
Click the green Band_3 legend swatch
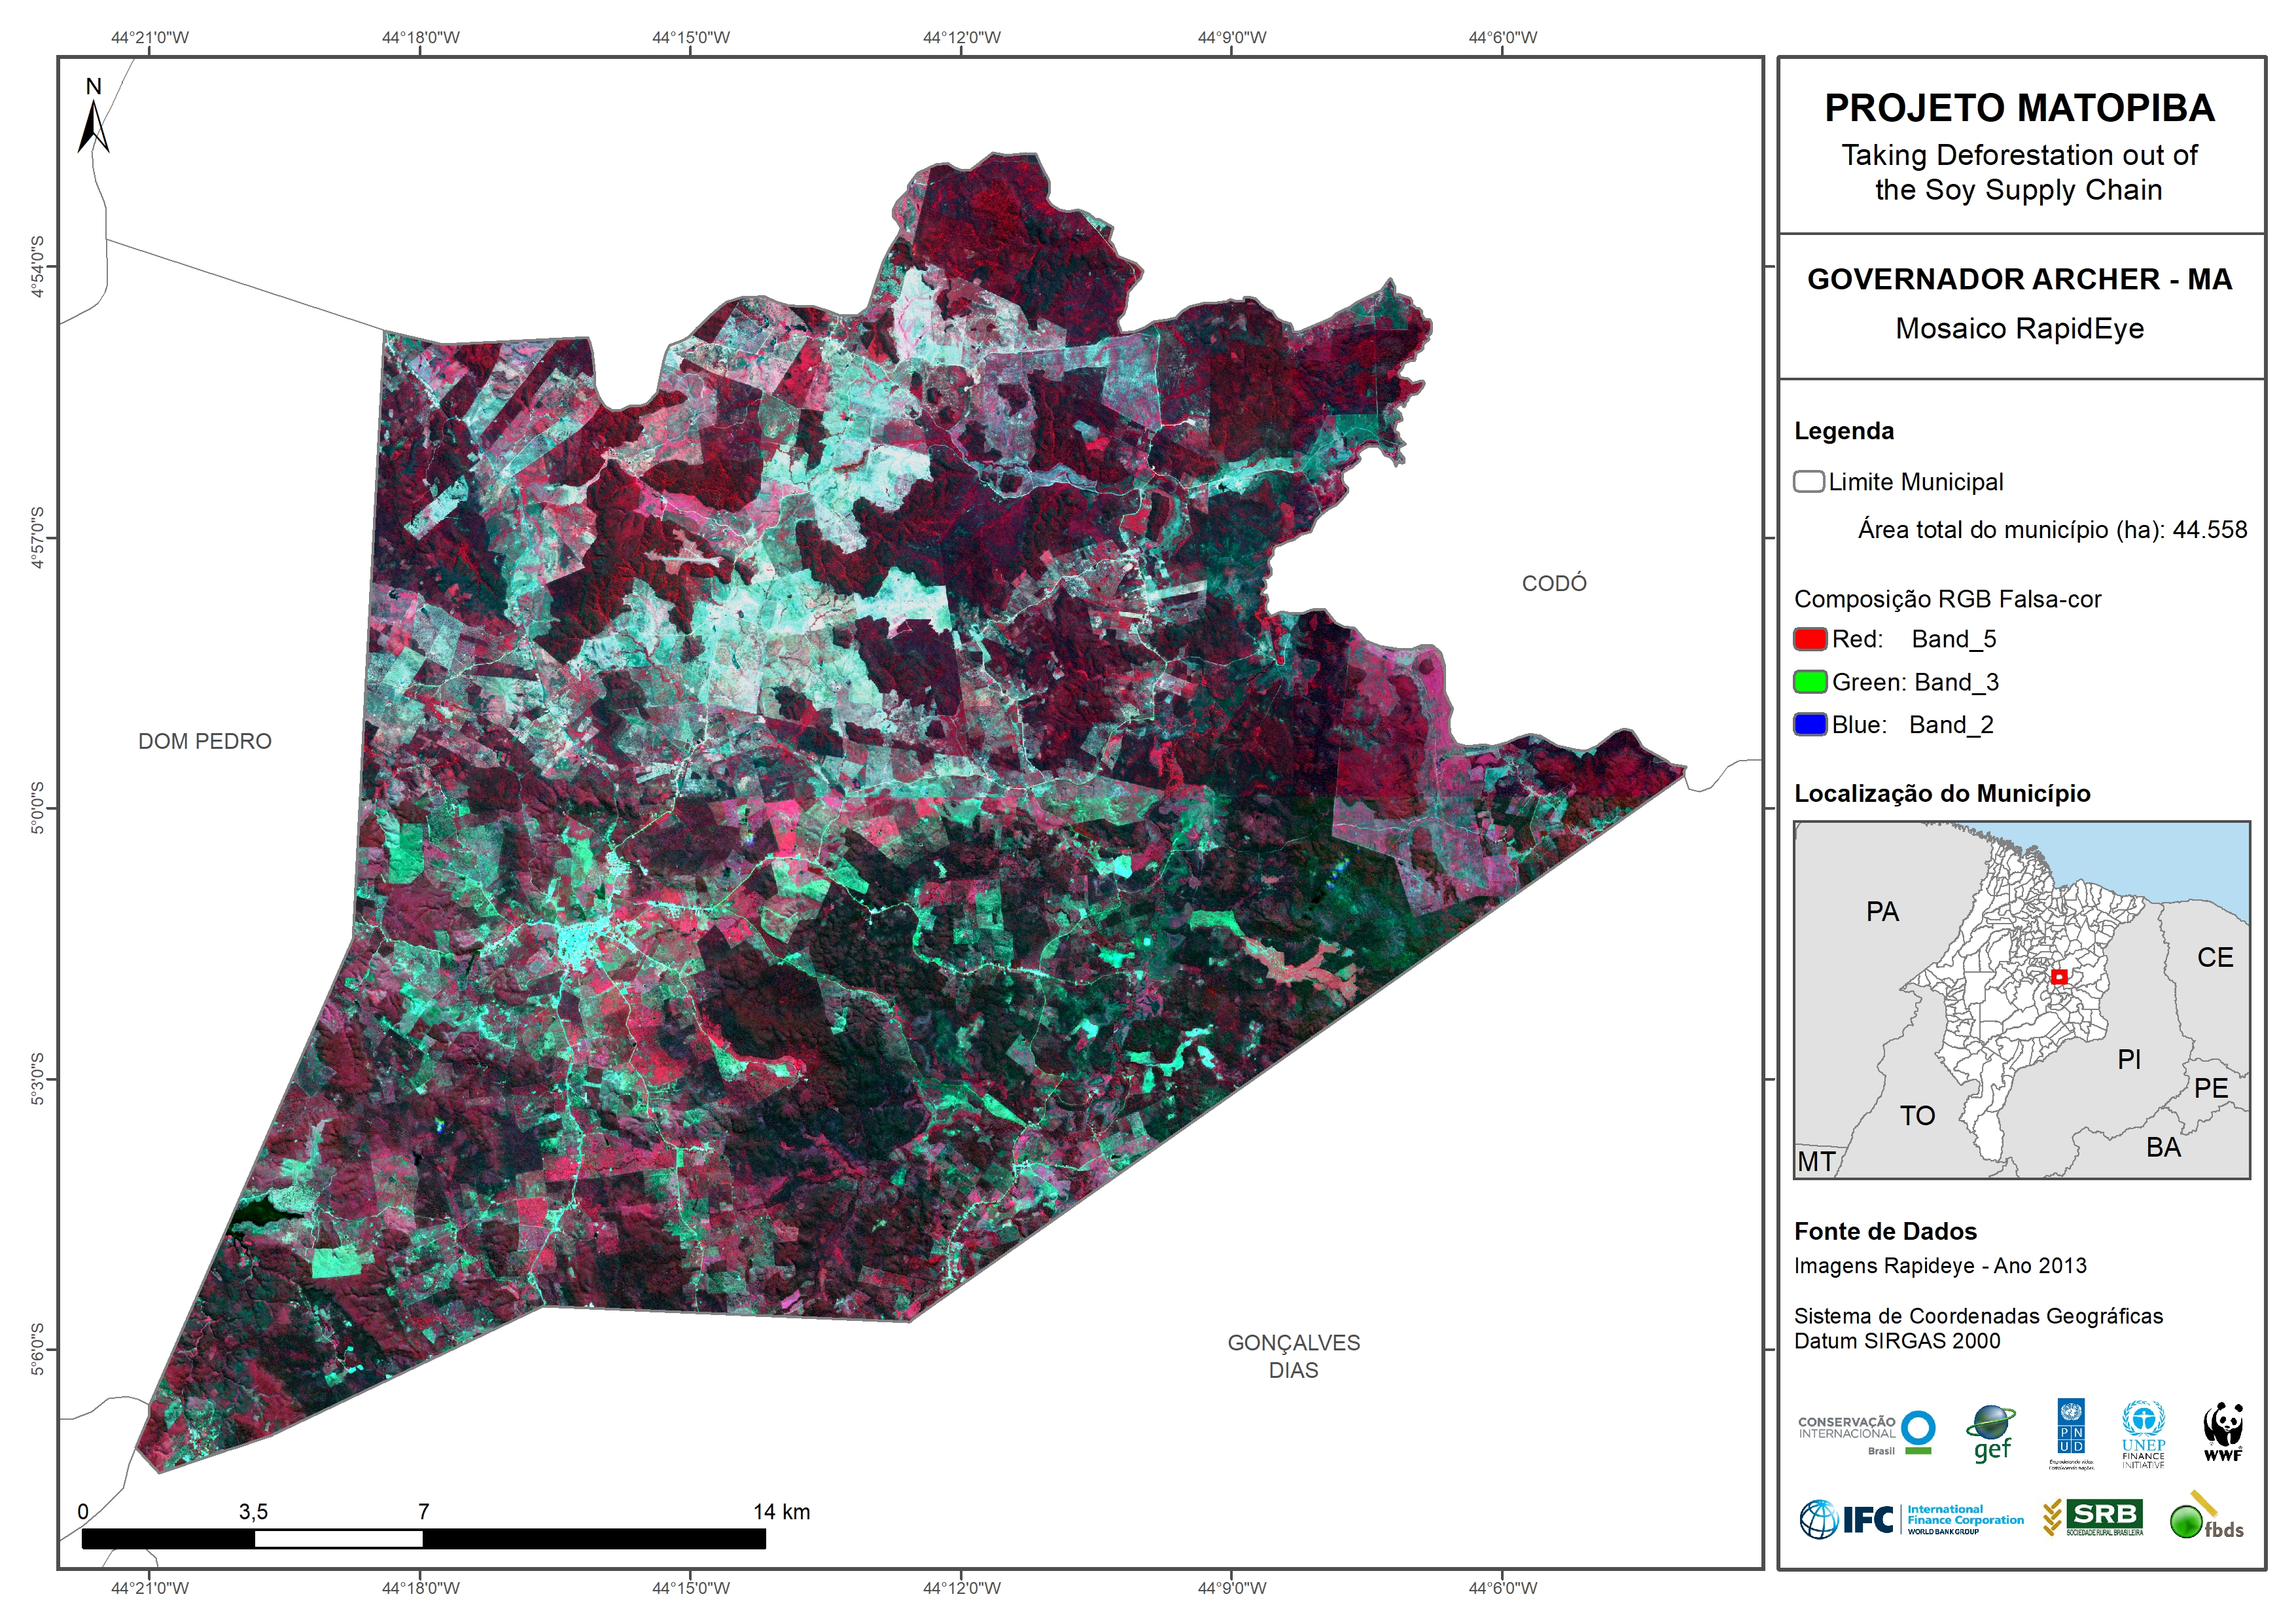tap(1810, 683)
